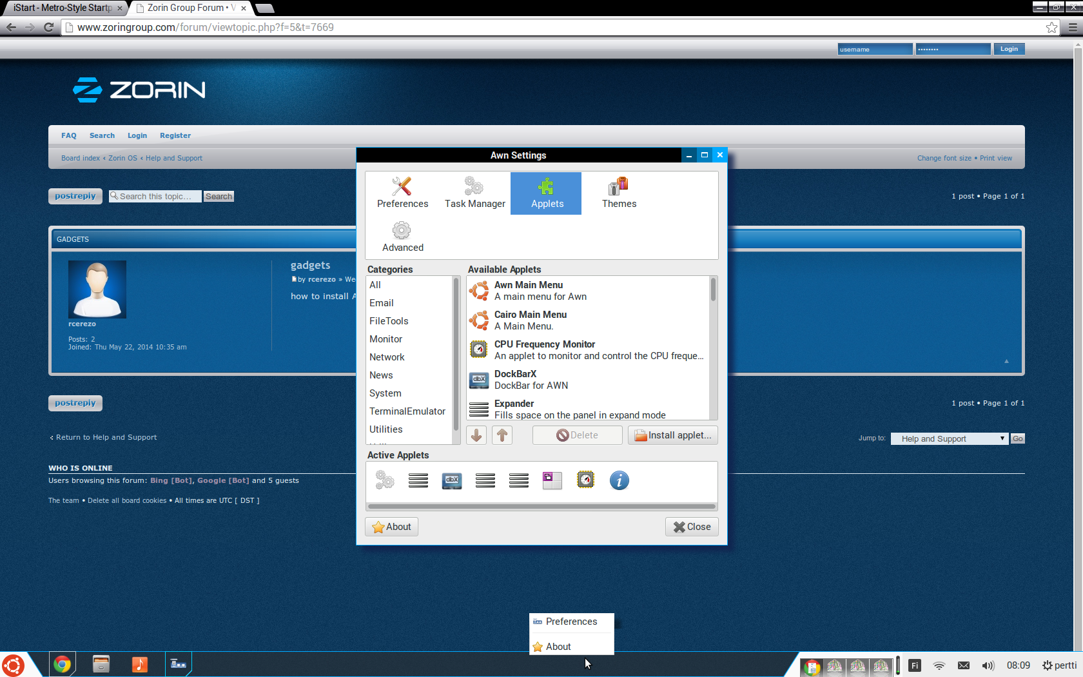Choose Preferences from the context menu

pyautogui.click(x=571, y=622)
